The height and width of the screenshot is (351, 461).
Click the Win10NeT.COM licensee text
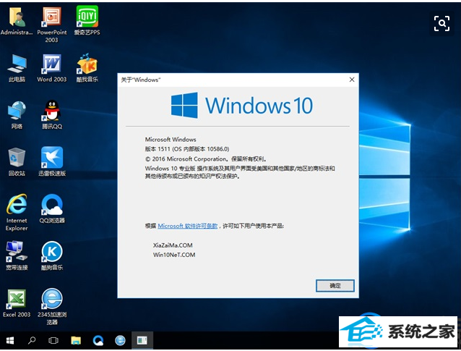174,255
